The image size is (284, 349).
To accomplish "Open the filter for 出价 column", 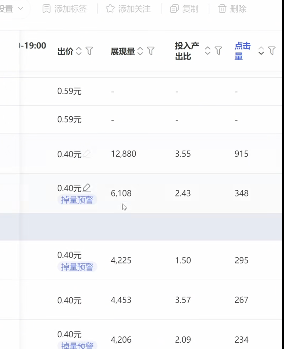I will pos(89,51).
